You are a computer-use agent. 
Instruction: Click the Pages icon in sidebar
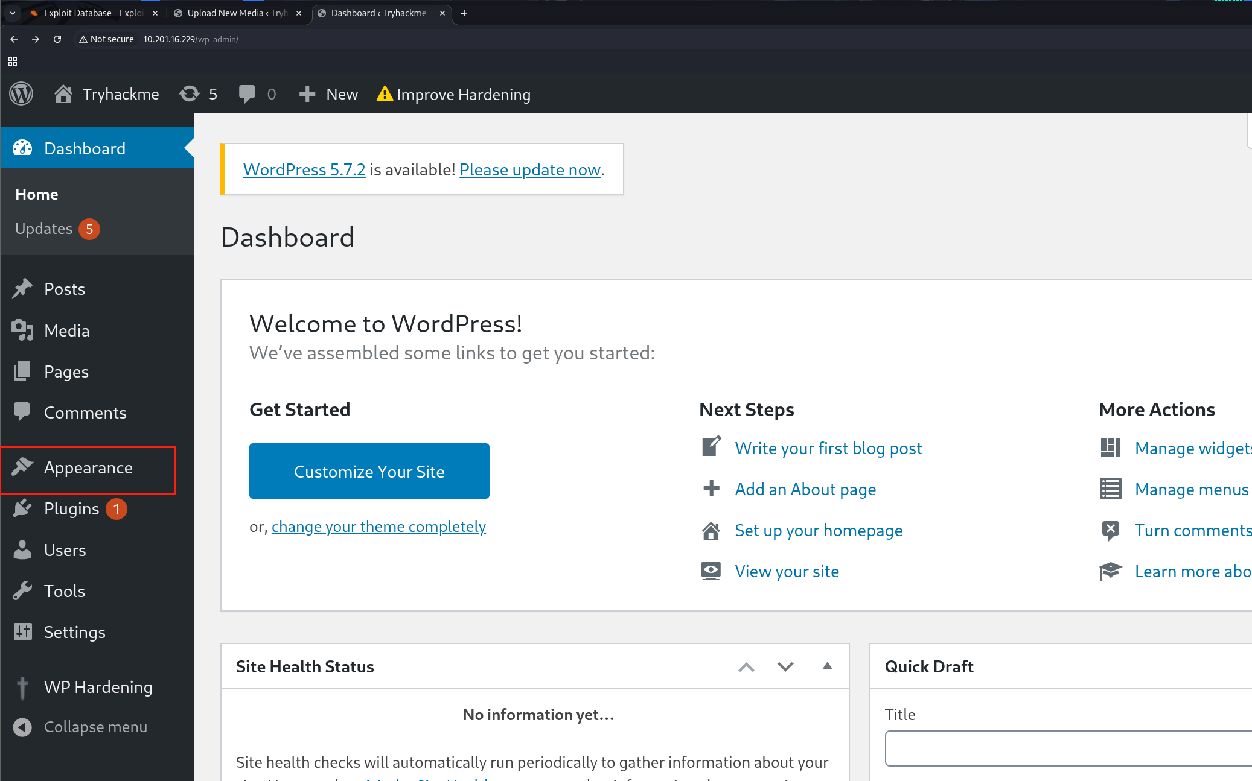(x=22, y=372)
